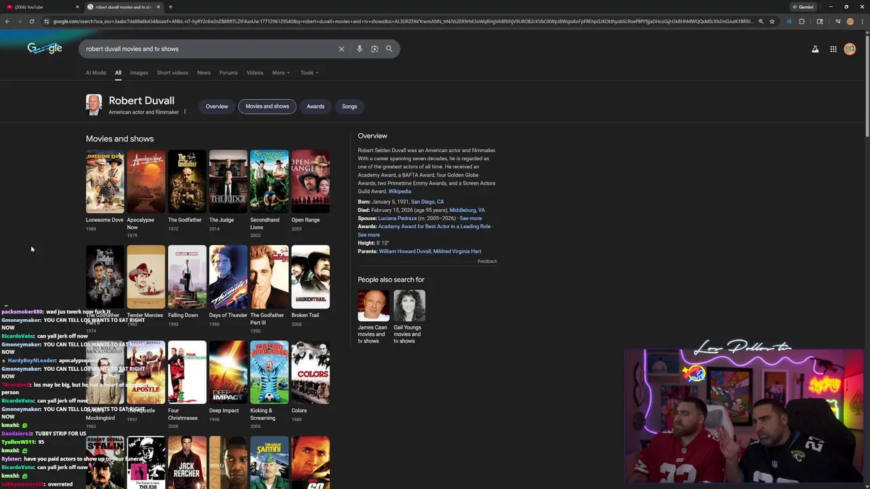Select the Videos search tab
The image size is (870, 489).
coord(255,73)
